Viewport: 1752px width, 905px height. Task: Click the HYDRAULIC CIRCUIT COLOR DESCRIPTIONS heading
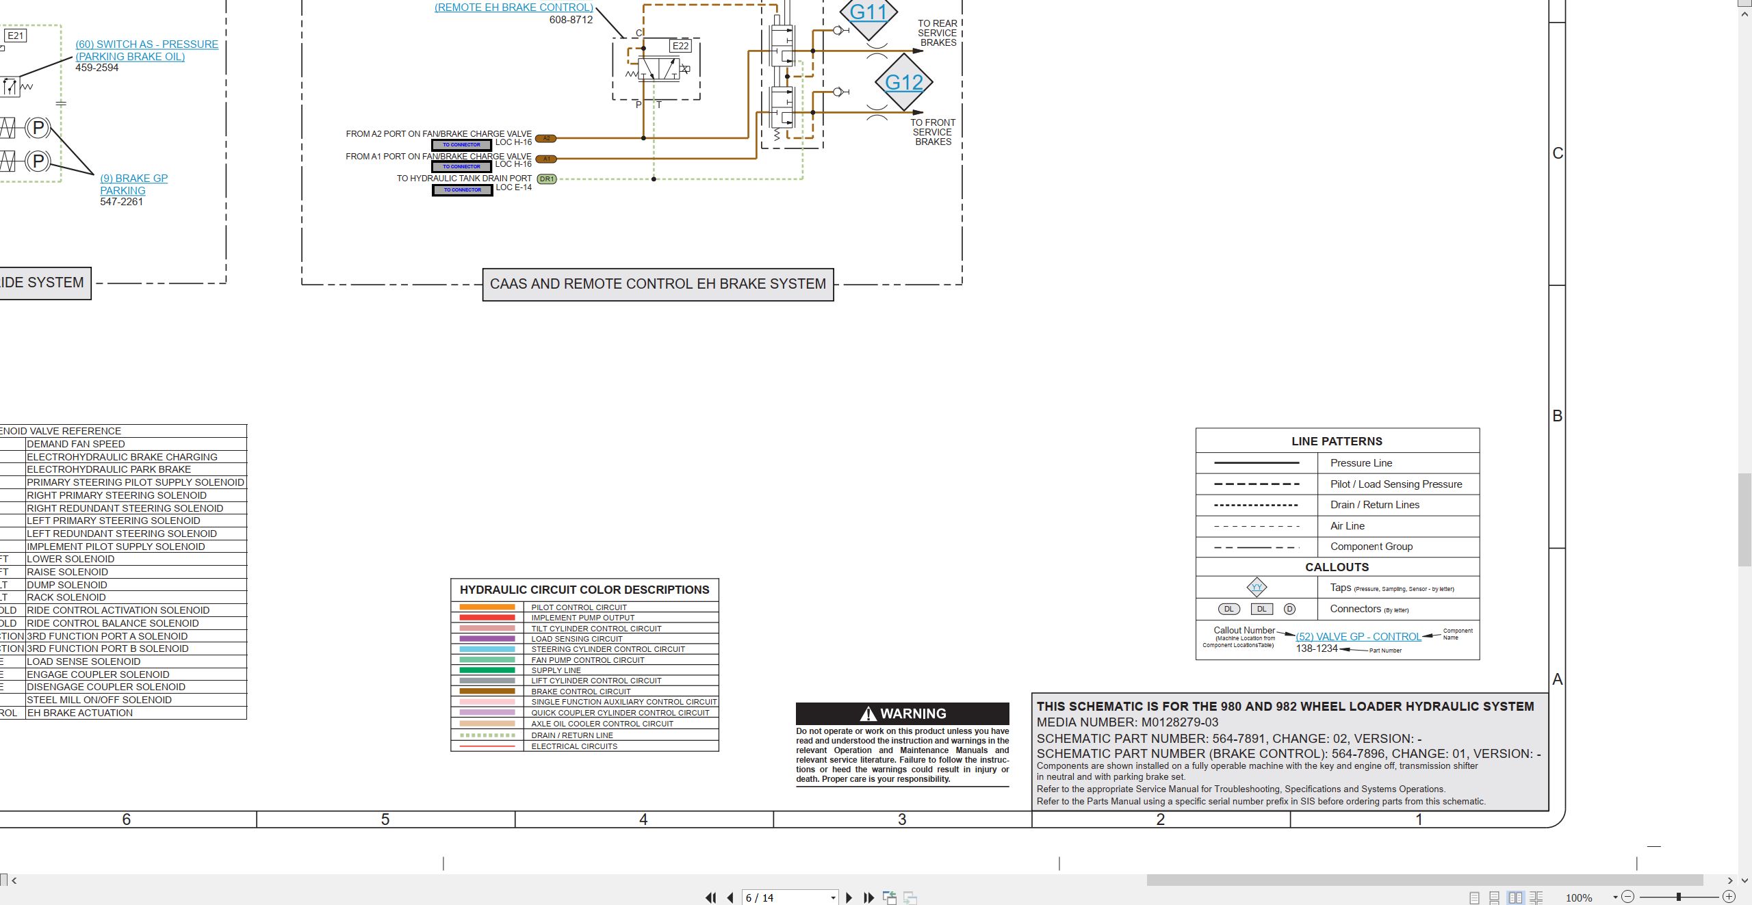point(584,590)
